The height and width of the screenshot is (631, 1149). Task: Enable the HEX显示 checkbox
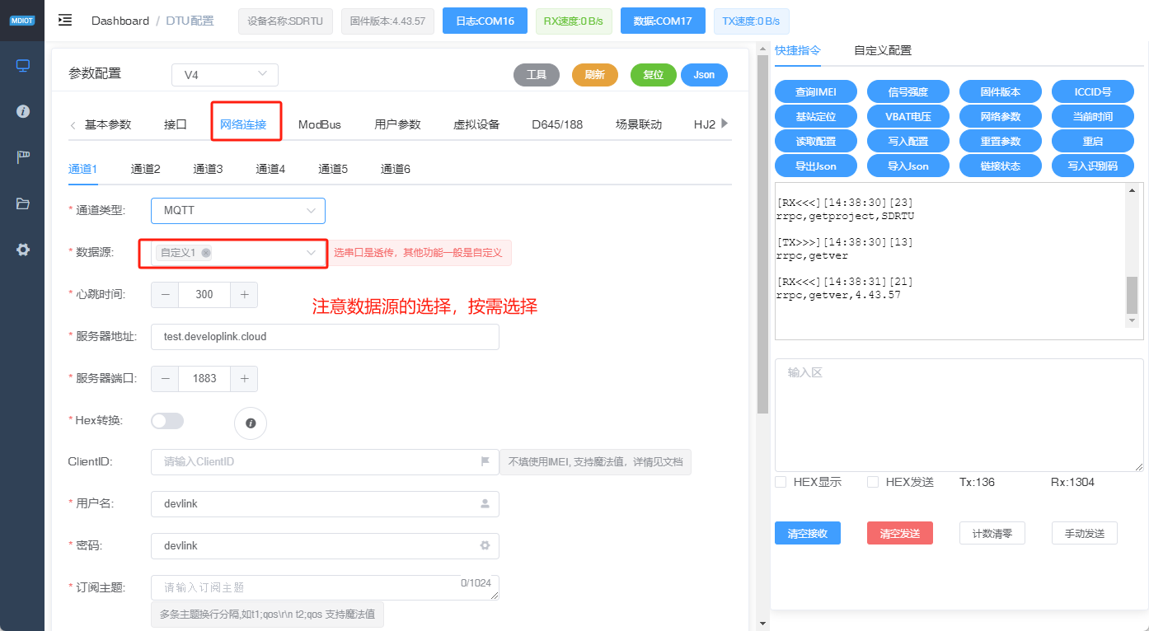[781, 482]
